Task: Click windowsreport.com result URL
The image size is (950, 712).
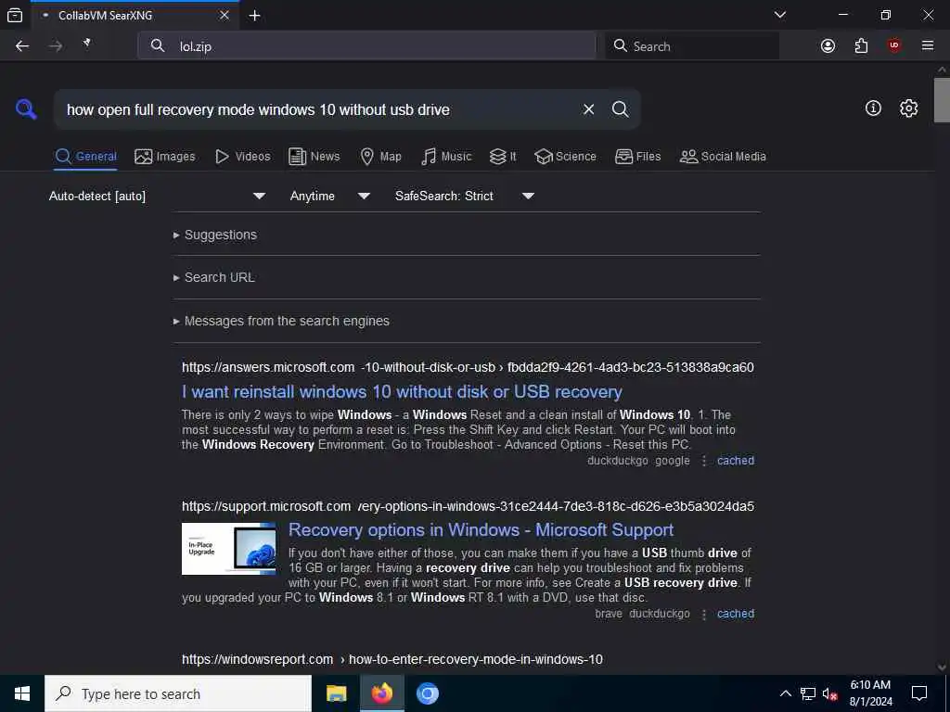Action: [x=392, y=659]
